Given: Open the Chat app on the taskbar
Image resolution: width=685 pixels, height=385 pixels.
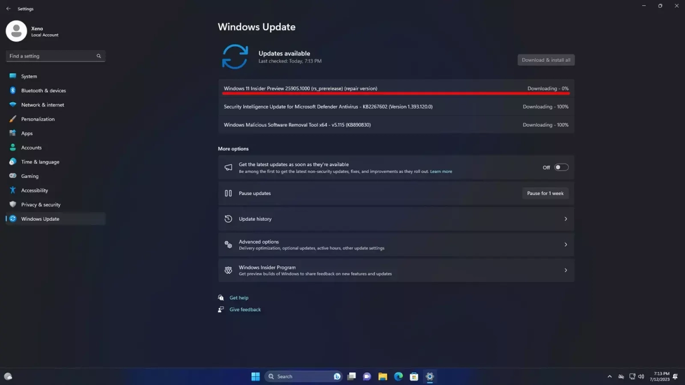Looking at the screenshot, I should pyautogui.click(x=367, y=376).
